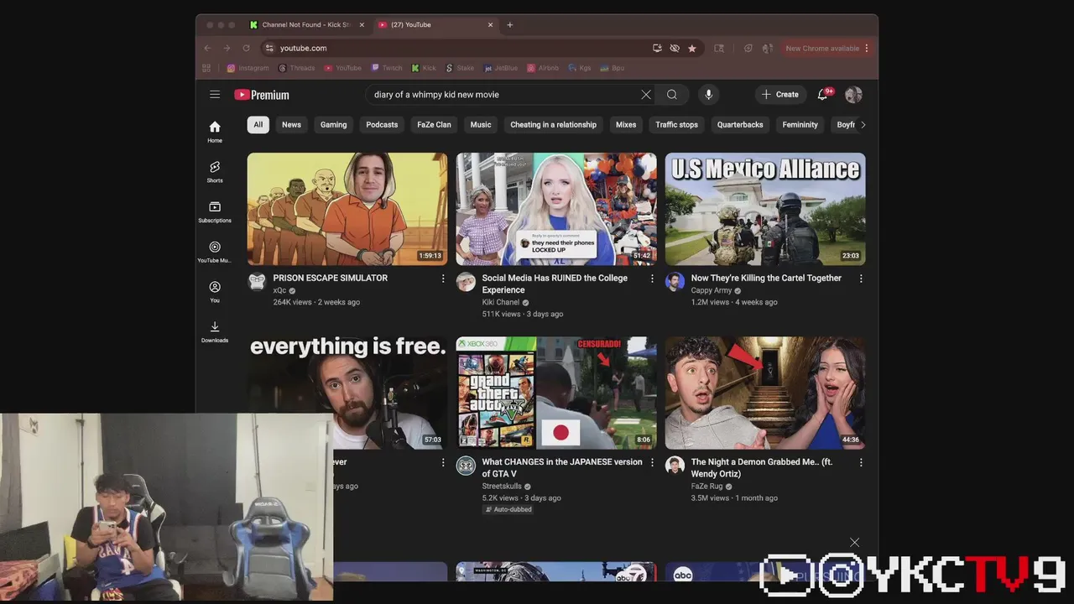Open options menu for Killing the Cartel video

(861, 279)
